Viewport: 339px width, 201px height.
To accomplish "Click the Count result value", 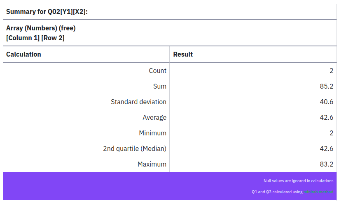I will coord(331,71).
